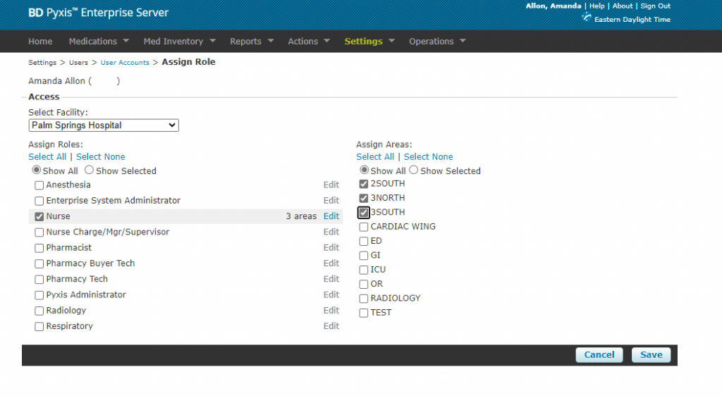Click the time zone clock icon
The height and width of the screenshot is (398, 722).
[586, 18]
